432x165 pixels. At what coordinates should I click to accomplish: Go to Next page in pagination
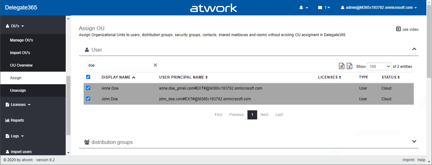tap(264, 115)
